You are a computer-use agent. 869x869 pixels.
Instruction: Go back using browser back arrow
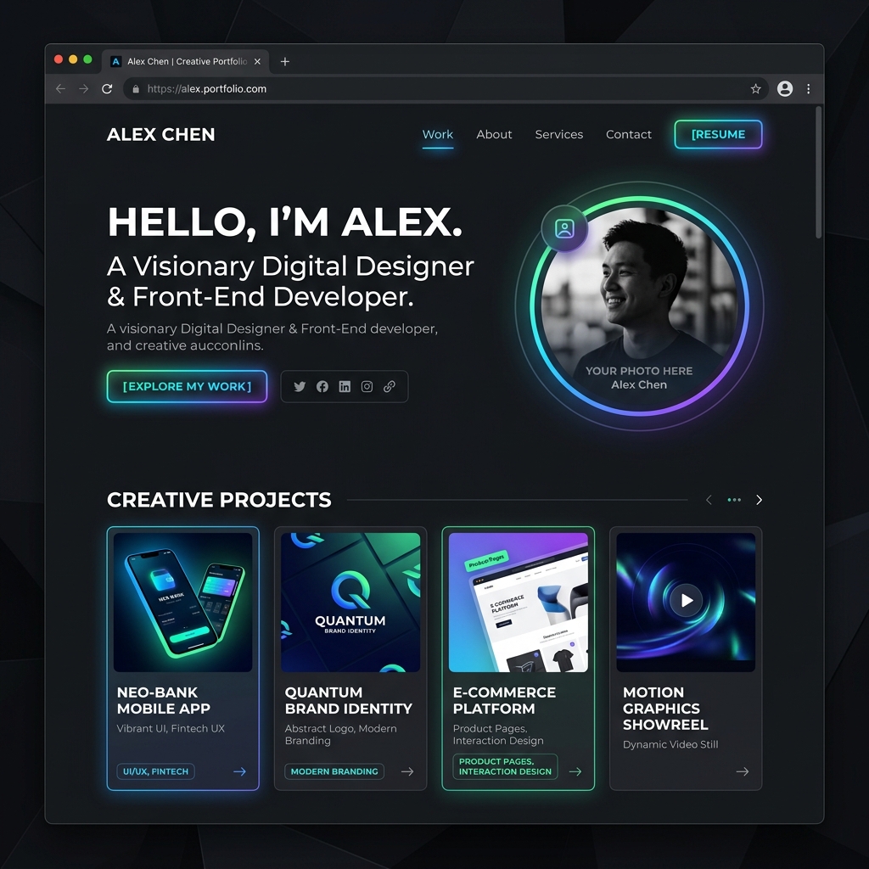click(x=60, y=88)
